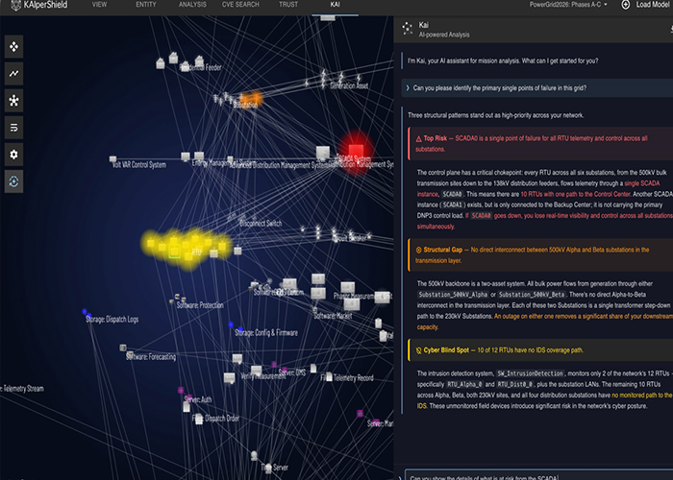Open the VIEW menu
This screenshot has width=673, height=480.
point(99,5)
